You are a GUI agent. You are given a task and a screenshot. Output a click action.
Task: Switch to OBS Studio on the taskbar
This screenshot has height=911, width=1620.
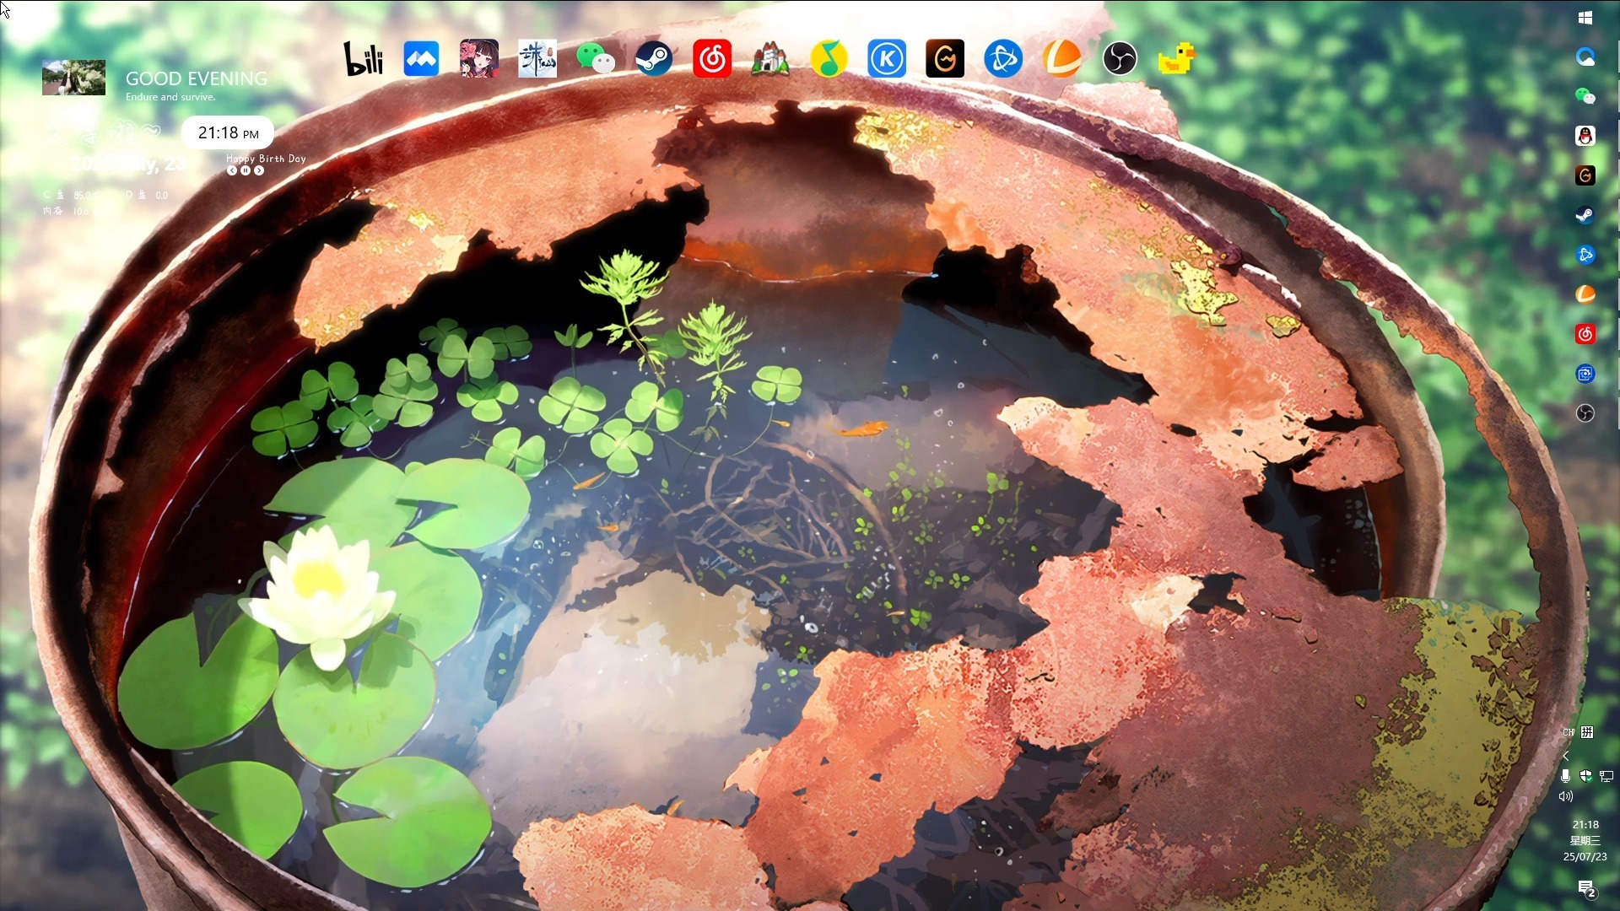pos(1585,413)
